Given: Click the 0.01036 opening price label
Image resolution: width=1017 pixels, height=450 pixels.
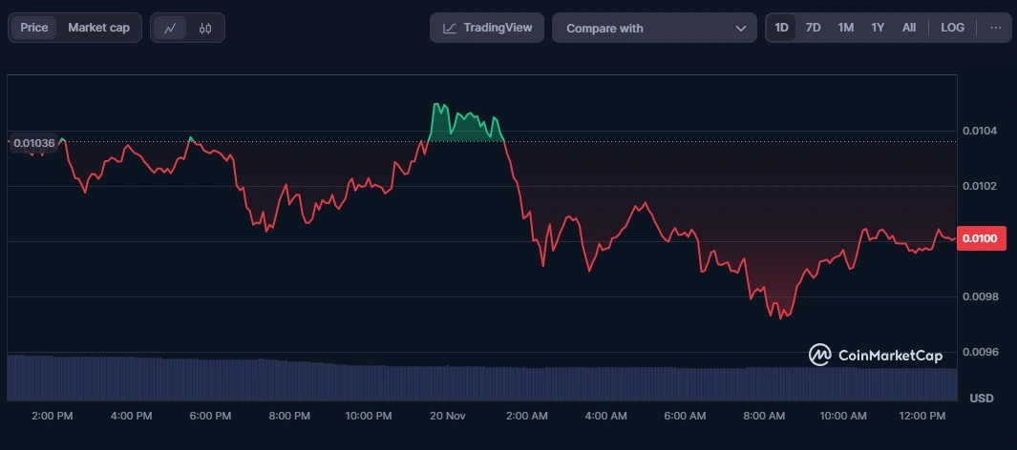Looking at the screenshot, I should click(34, 143).
